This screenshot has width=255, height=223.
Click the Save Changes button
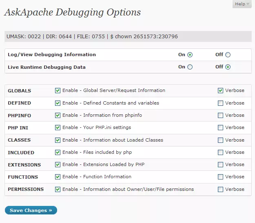point(31,210)
